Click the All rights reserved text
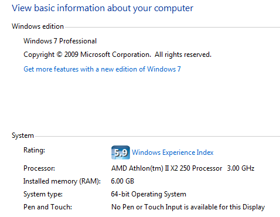Screen dimensions: 280x217 coord(183,55)
